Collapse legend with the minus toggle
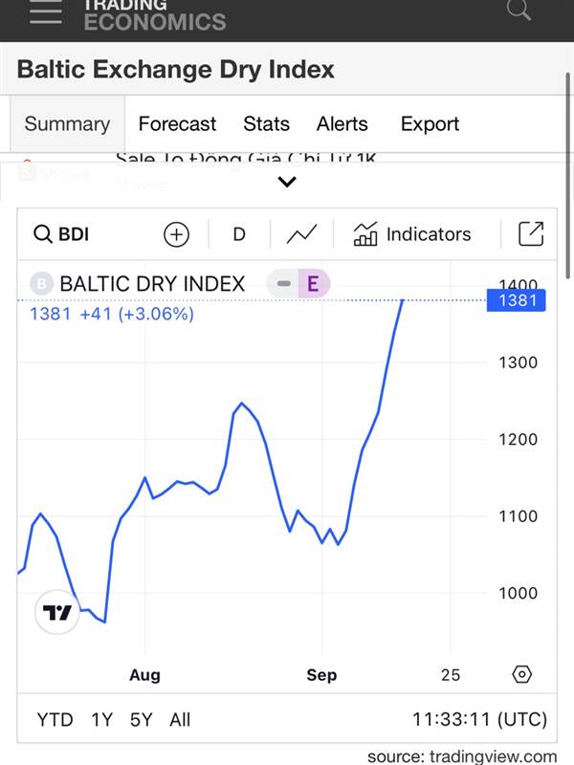574x765 pixels. [283, 283]
